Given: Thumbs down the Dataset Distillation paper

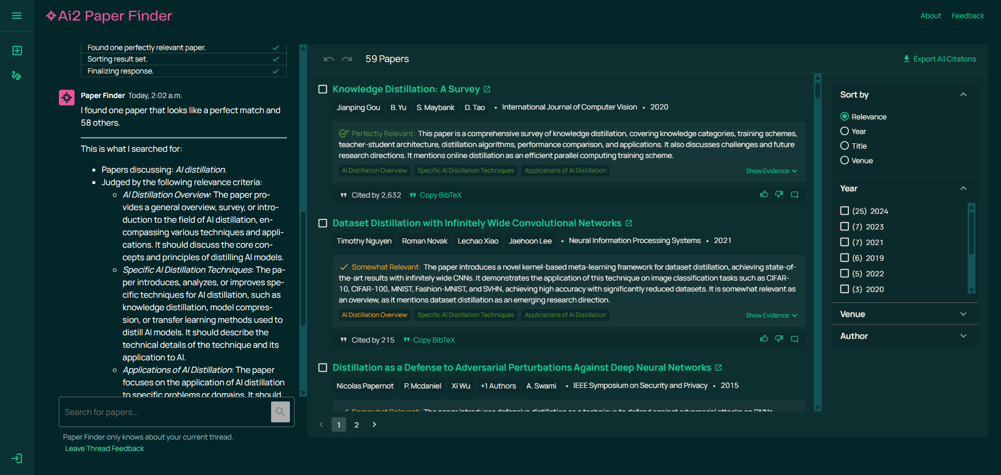Looking at the screenshot, I should coord(779,339).
